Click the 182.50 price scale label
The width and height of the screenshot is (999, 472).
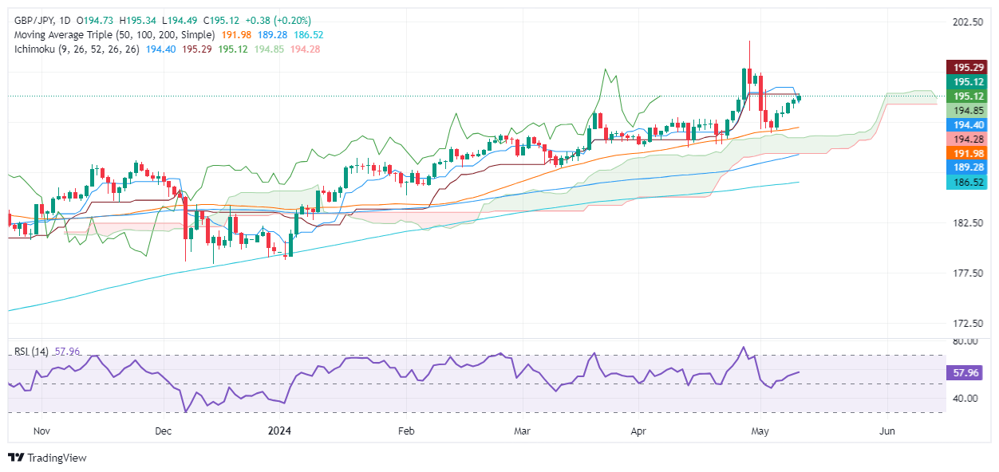[x=969, y=222]
